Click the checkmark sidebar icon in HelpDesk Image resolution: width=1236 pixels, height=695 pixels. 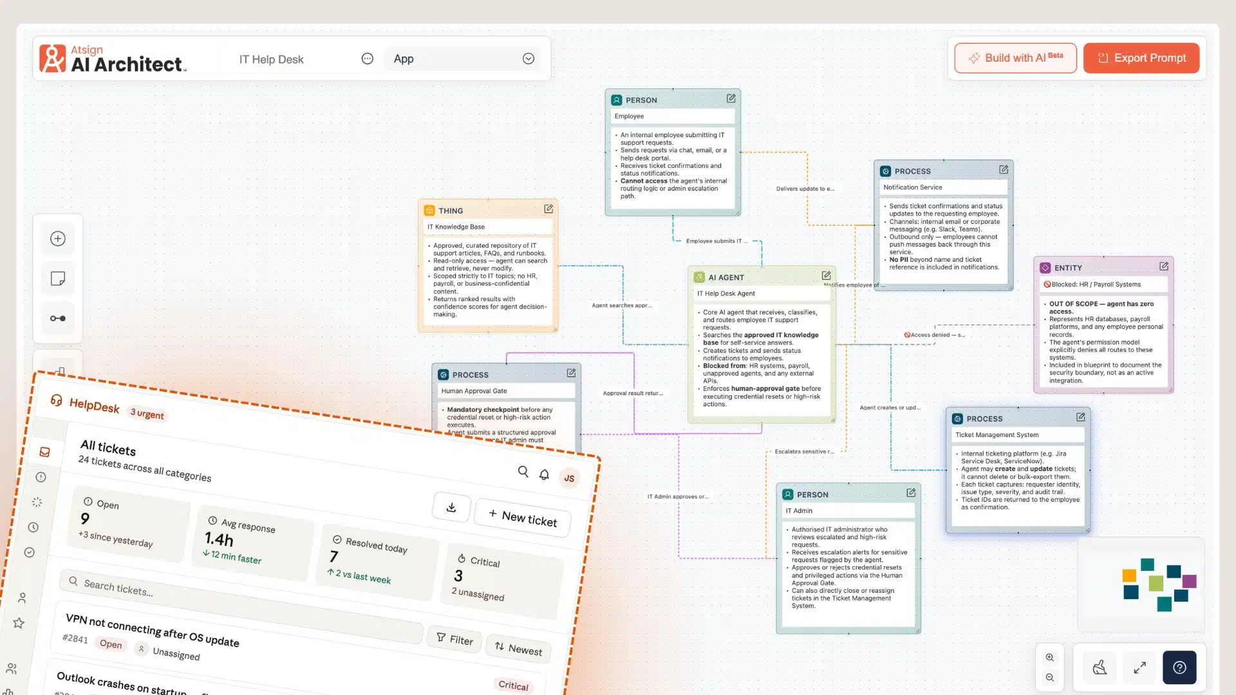click(30, 552)
